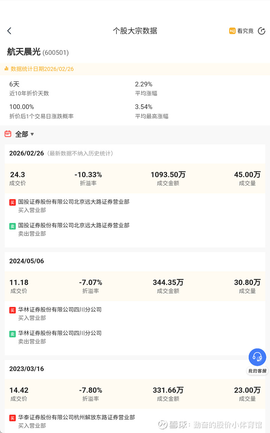270x433 pixels.
Task: Click the red calendar icon beside 全部
Action: (8, 134)
